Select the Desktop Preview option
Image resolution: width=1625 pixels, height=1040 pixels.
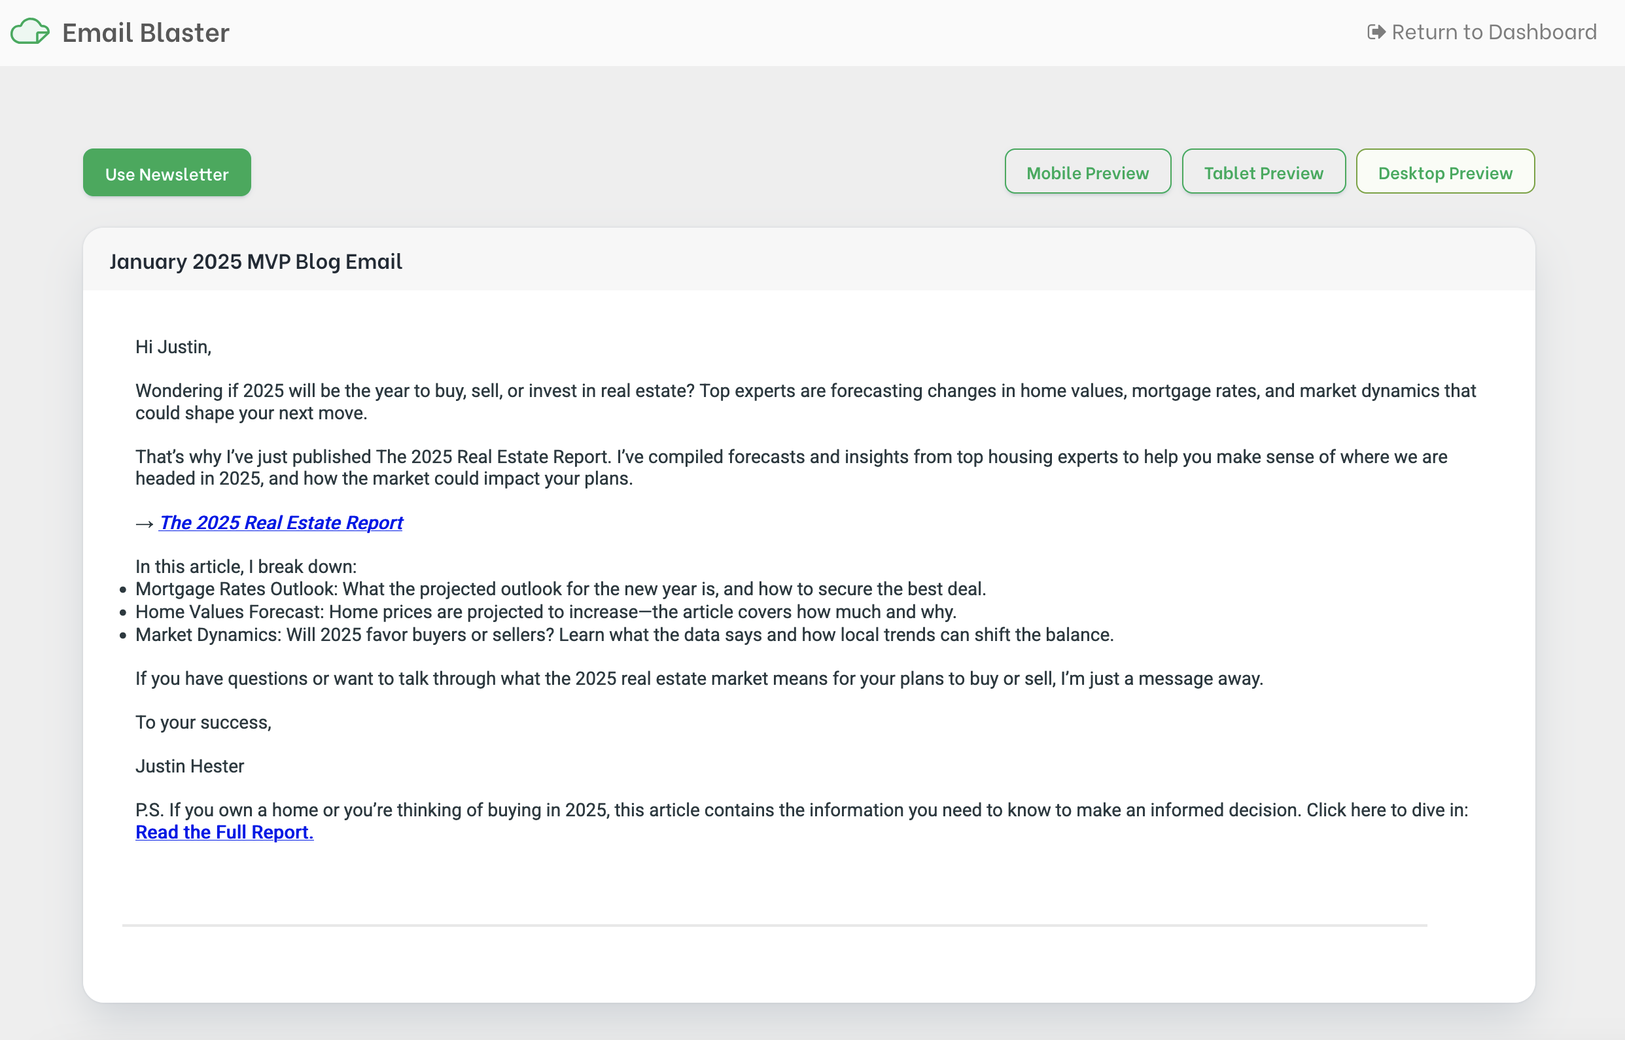pos(1444,173)
